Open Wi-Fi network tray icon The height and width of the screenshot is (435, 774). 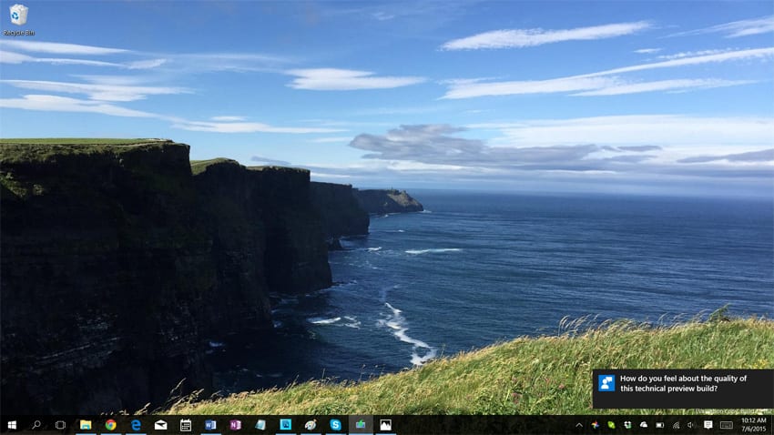[x=676, y=425]
